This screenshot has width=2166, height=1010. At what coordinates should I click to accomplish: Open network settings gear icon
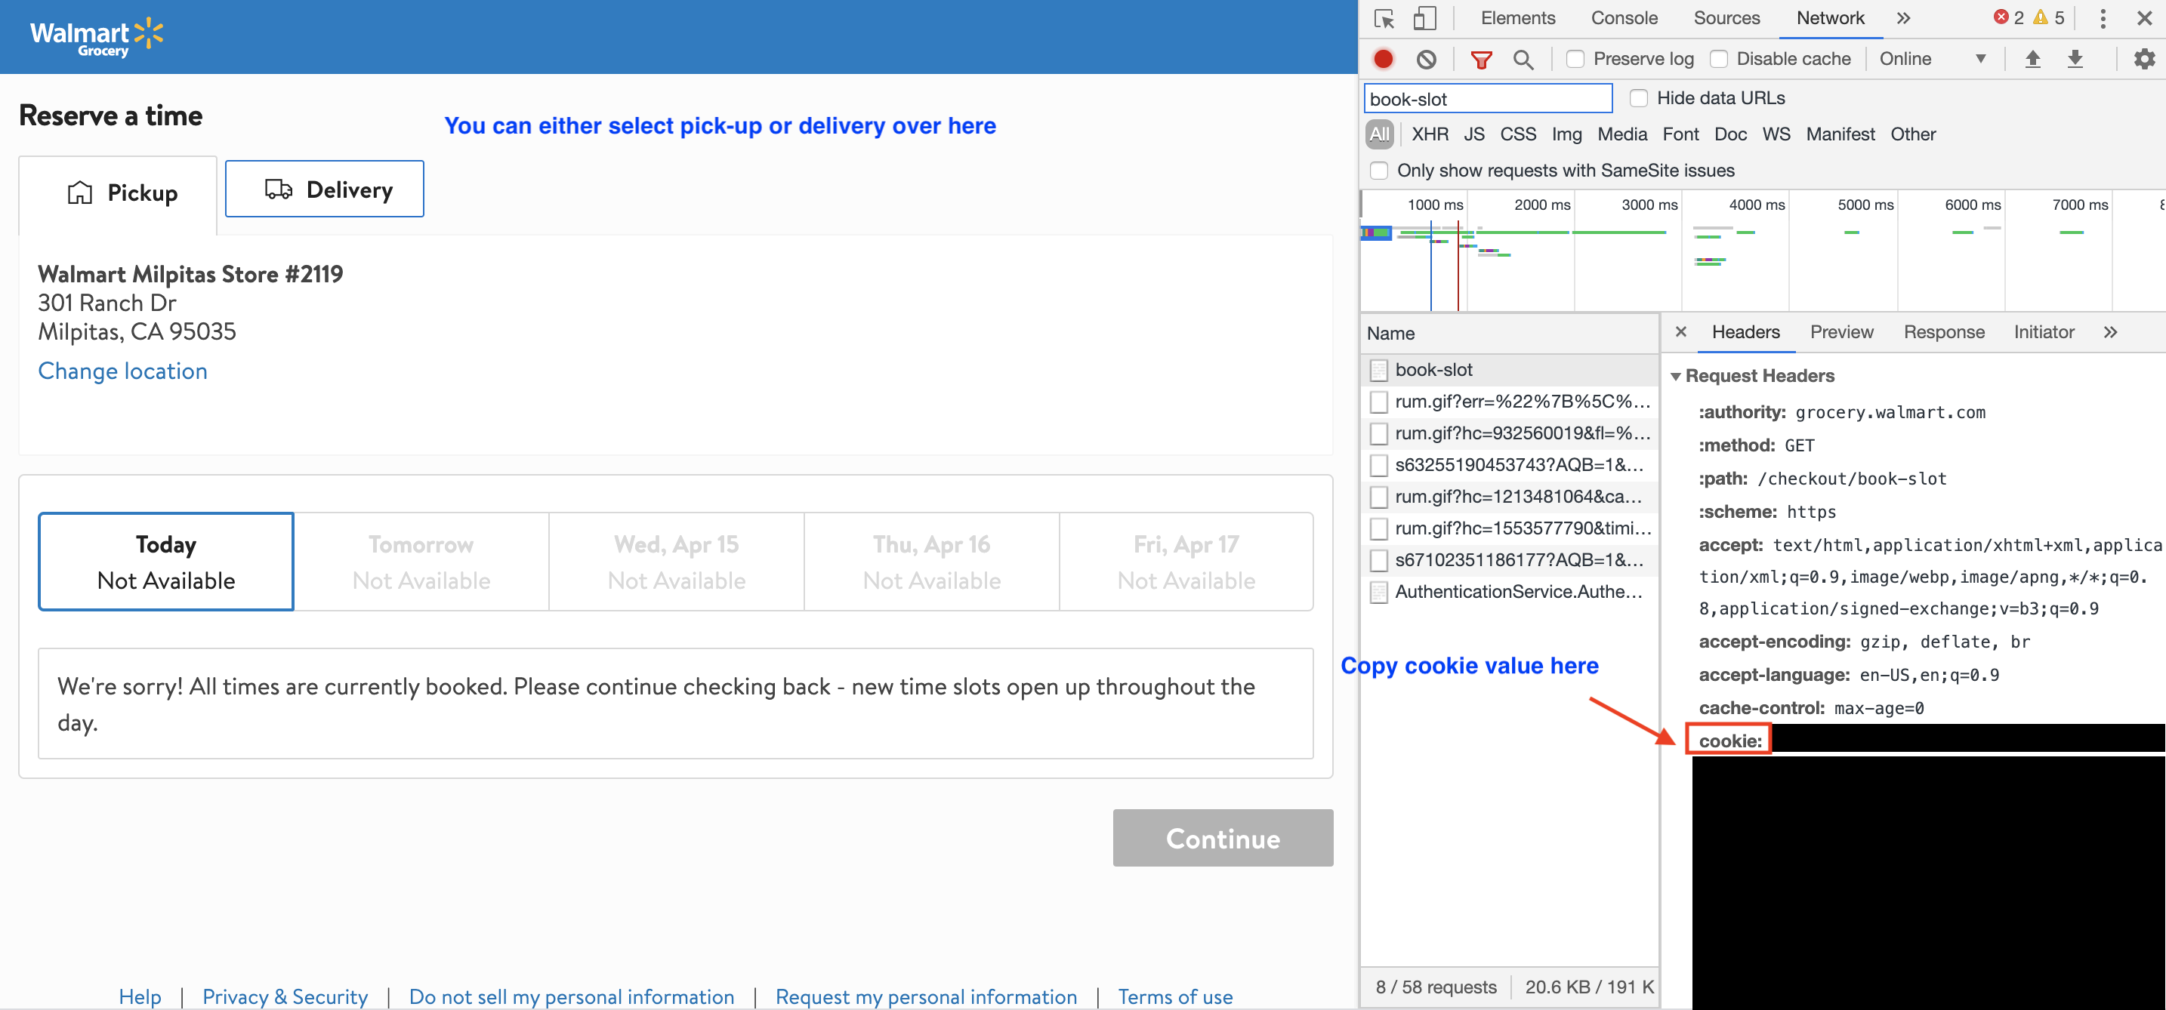(x=2143, y=59)
